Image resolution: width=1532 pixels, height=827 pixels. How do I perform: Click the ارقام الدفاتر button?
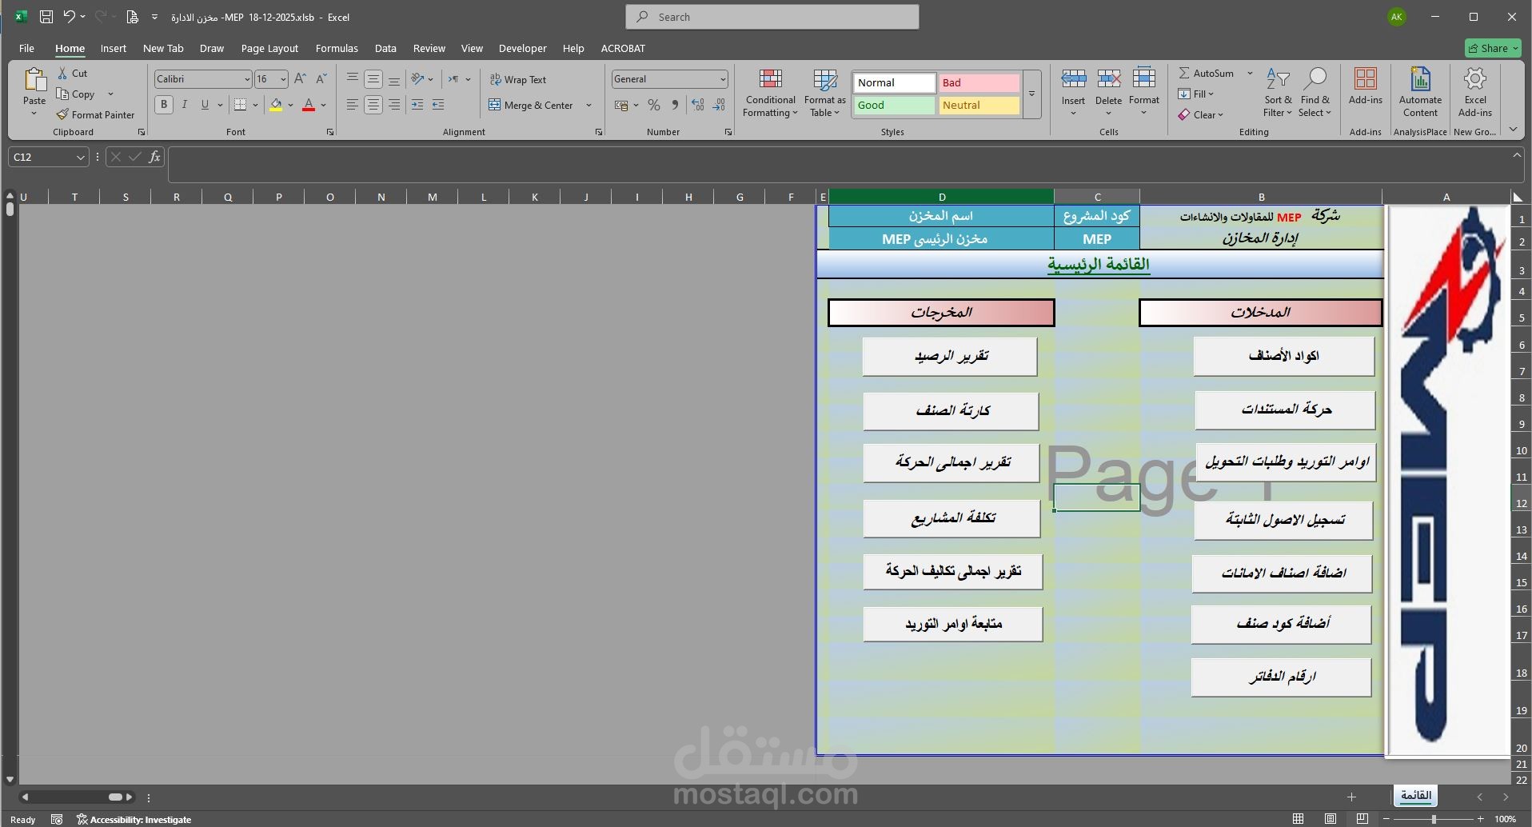click(1282, 677)
